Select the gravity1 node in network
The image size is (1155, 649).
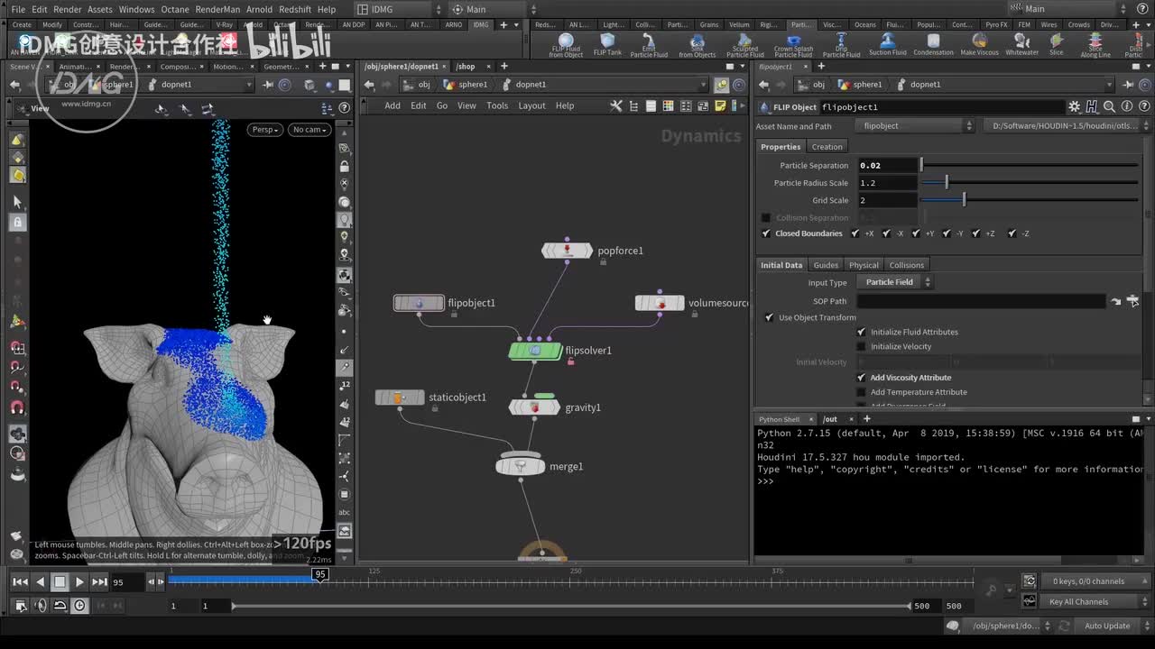pos(534,407)
